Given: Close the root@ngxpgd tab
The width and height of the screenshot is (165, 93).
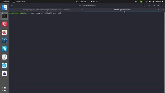Looking at the screenshot, I should pos(82,10).
